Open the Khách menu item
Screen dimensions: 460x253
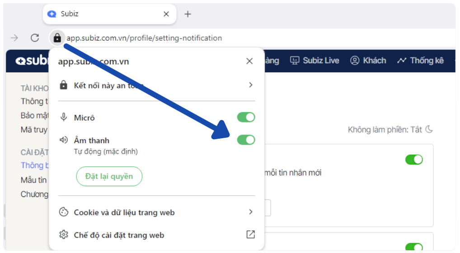click(x=368, y=61)
